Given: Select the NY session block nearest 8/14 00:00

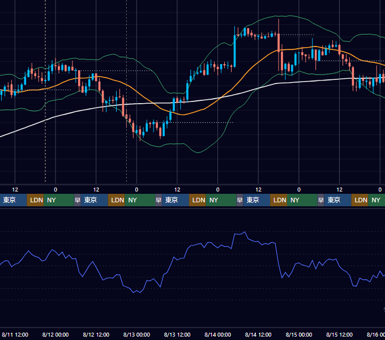Looking at the screenshot, I should [x=221, y=200].
